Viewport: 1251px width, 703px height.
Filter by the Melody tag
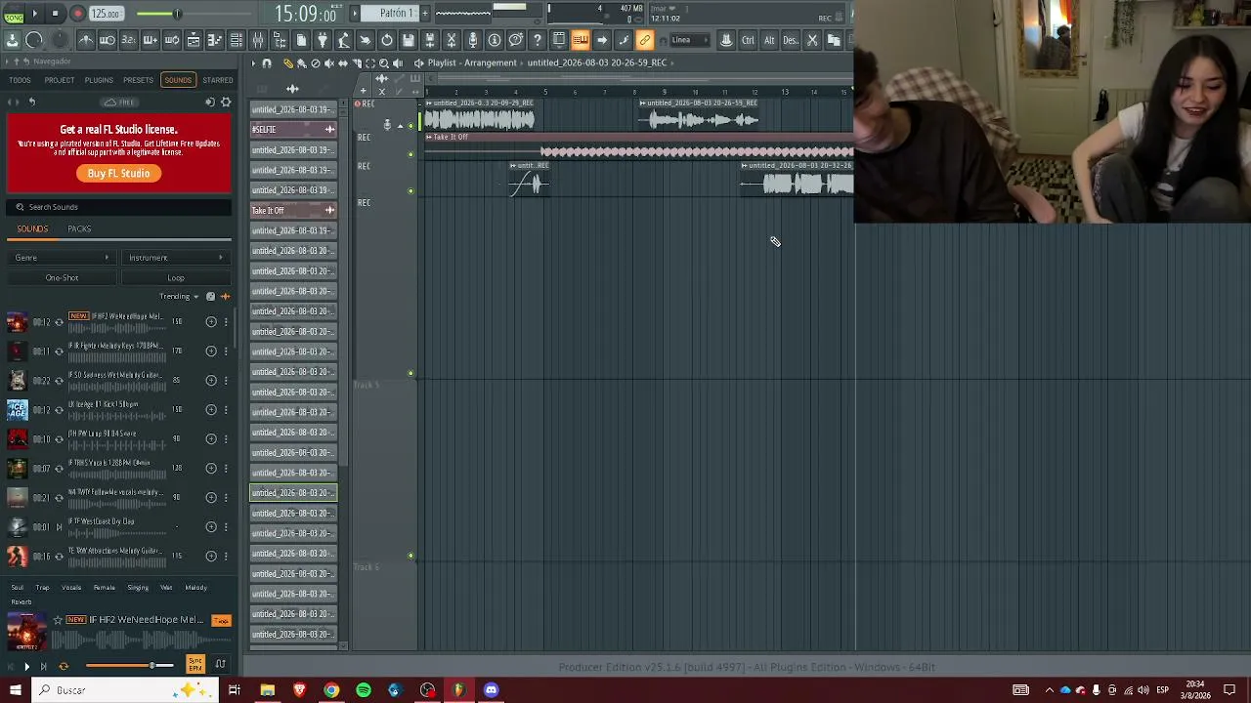tap(195, 588)
